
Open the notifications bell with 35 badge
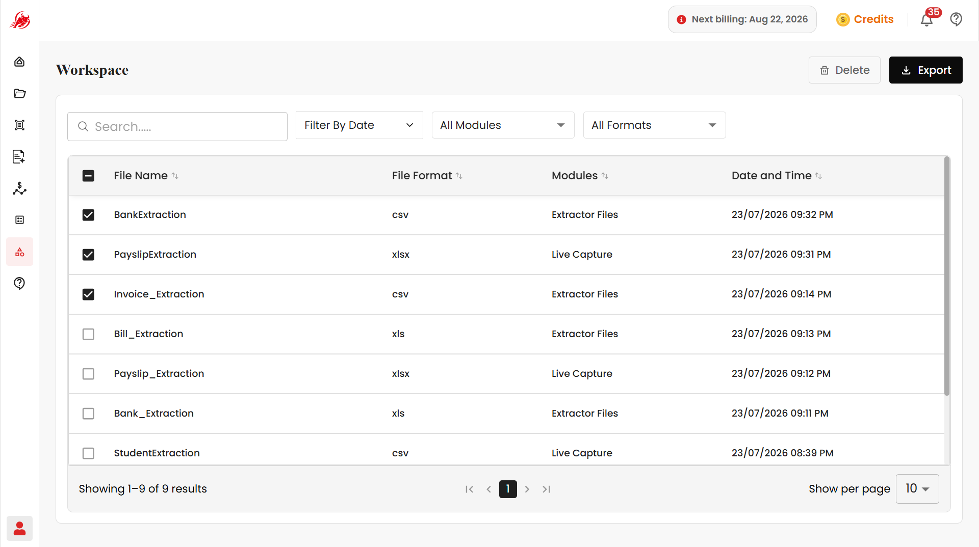(x=927, y=19)
